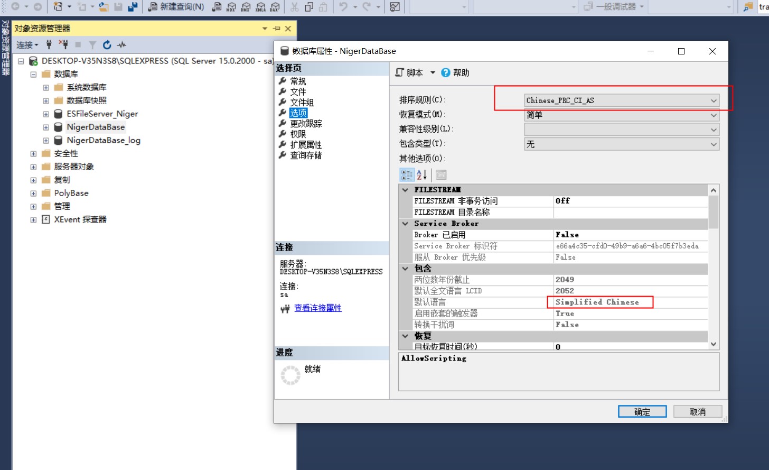
Task: Open the 文件 page in database properties
Action: 298,92
